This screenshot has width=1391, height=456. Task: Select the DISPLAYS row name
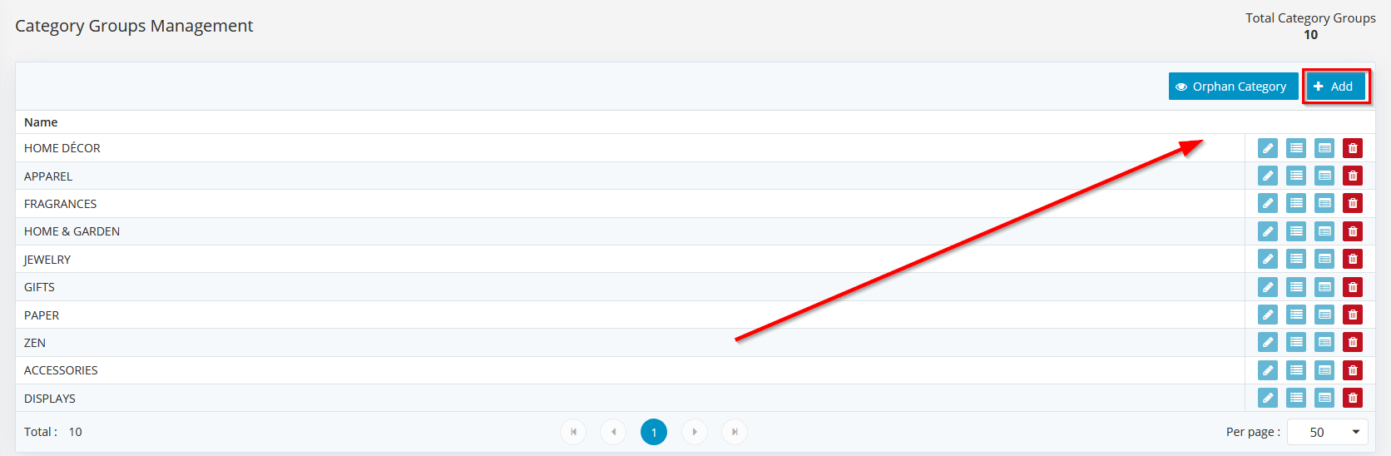(x=50, y=399)
